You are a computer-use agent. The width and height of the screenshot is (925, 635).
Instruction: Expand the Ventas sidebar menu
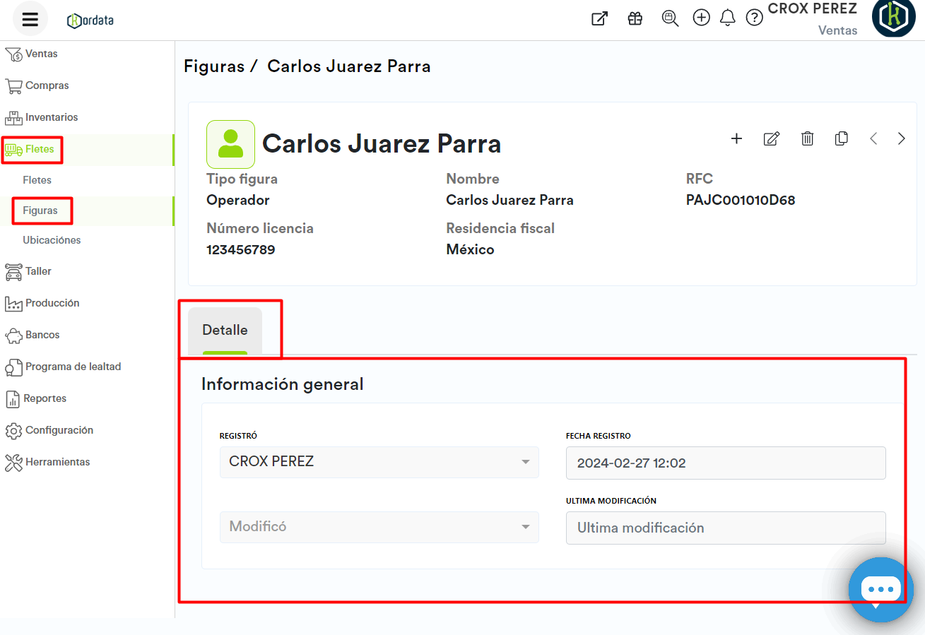tap(41, 54)
